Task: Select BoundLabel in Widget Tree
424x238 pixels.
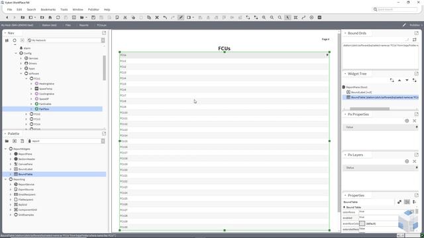Action: [x=359, y=93]
